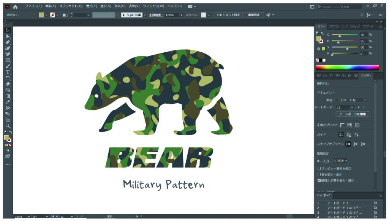Select the Symbol Sprayer tool
389x221 pixels.
tap(8, 108)
